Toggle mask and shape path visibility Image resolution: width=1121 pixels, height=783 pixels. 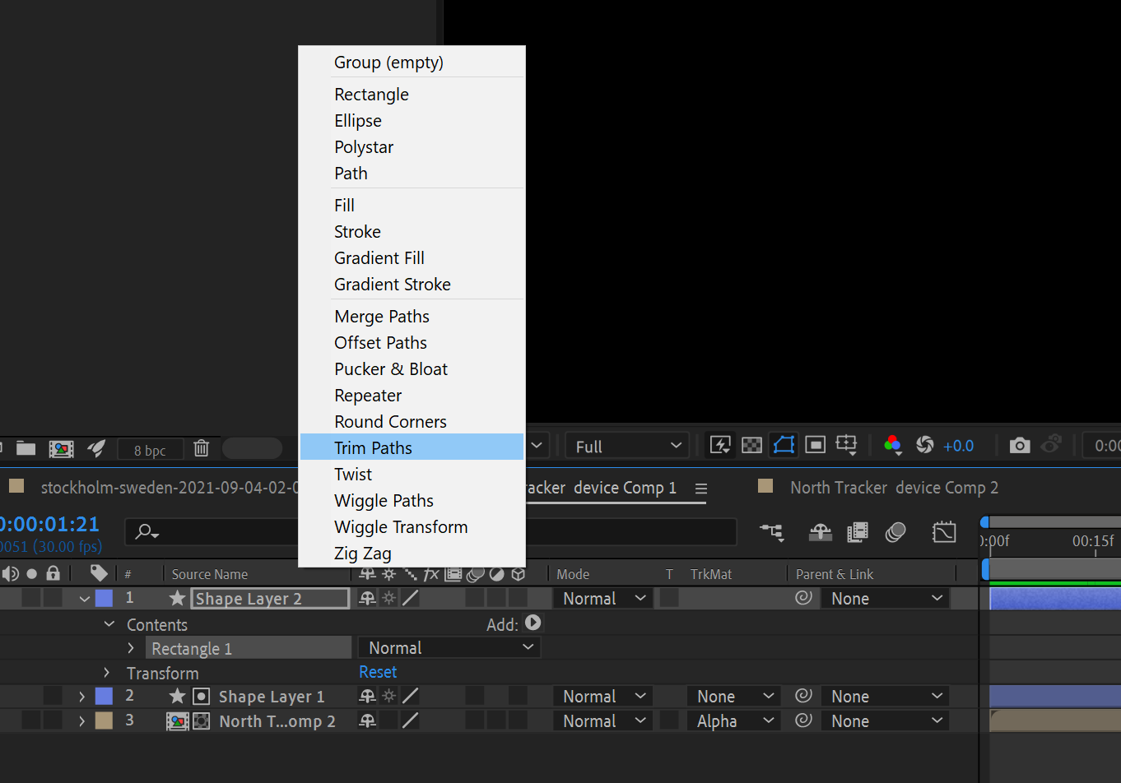tap(784, 445)
